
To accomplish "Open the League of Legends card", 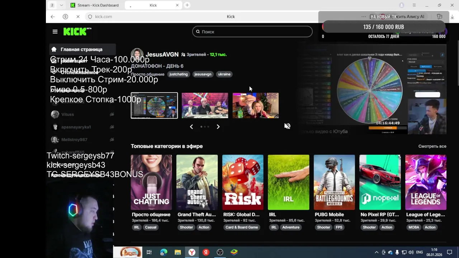I will pos(426,182).
